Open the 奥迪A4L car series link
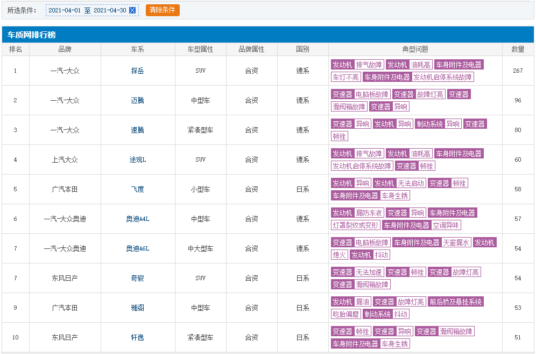This screenshot has height=354, width=536. (137, 219)
